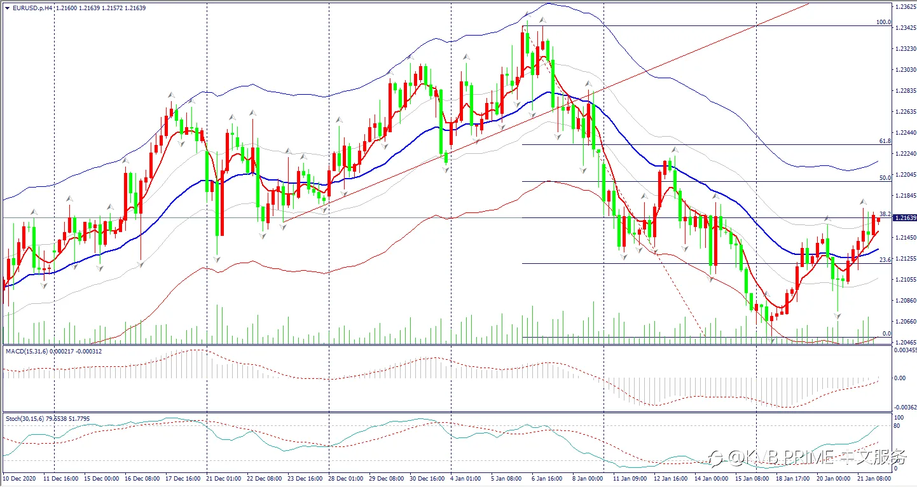This screenshot has height=487, width=917.
Task: Click price axis value 1.22635
Action: click(906, 112)
